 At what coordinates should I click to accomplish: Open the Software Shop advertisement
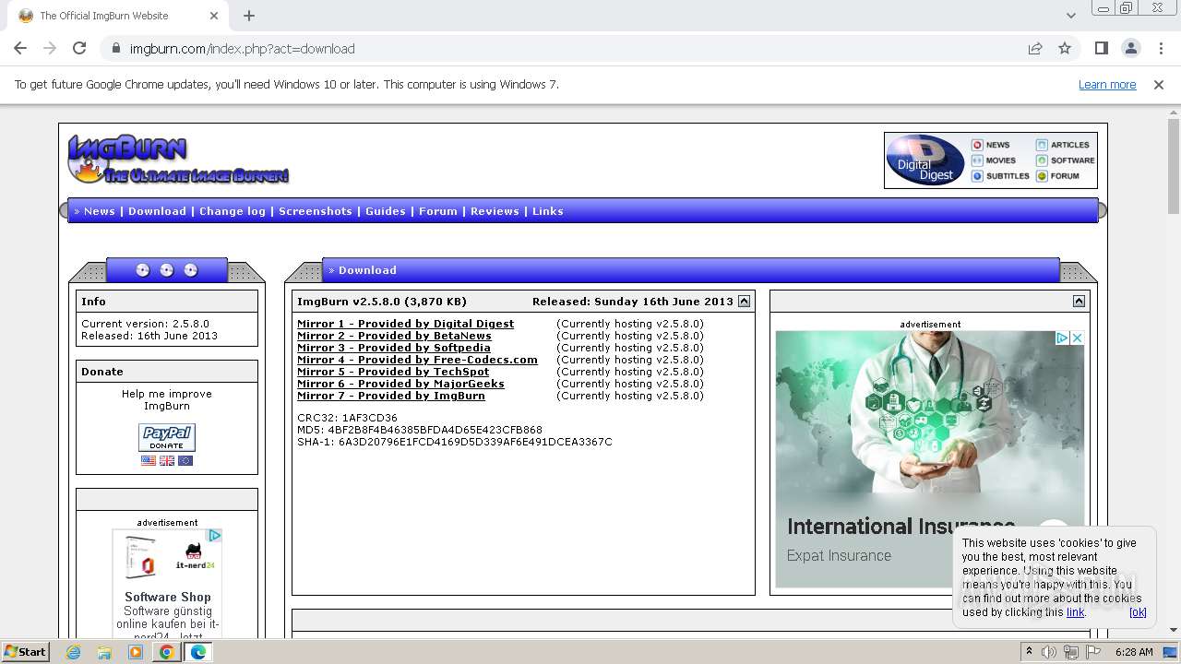(167, 582)
